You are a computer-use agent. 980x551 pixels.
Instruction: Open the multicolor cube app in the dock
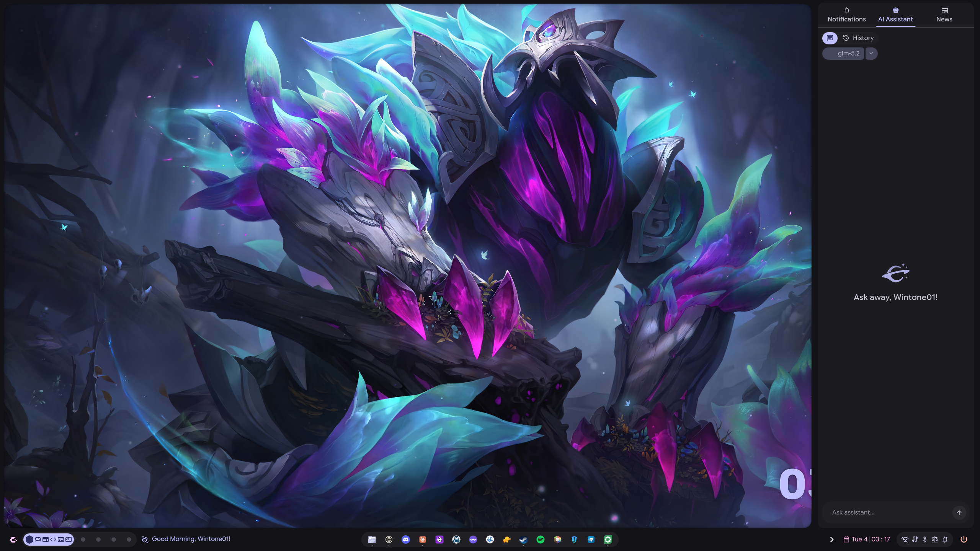point(557,540)
